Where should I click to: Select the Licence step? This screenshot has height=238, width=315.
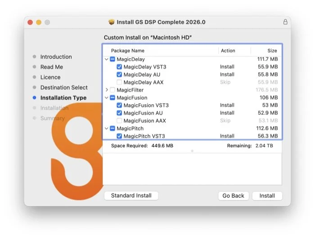(50, 77)
